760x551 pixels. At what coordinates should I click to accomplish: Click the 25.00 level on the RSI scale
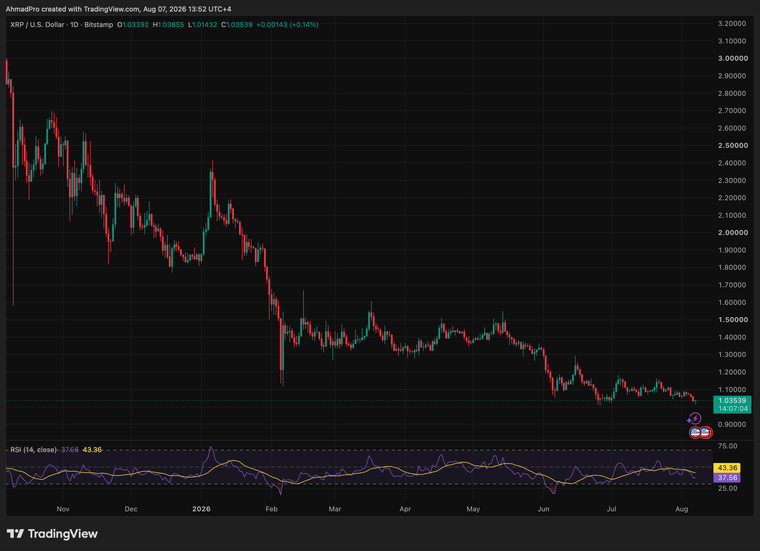pos(727,488)
